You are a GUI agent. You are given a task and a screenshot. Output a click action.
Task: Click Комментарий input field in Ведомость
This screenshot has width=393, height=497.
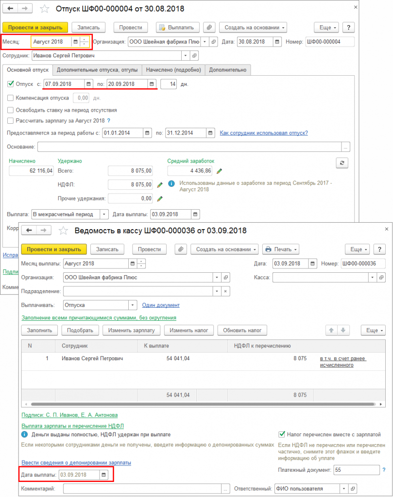(x=142, y=488)
